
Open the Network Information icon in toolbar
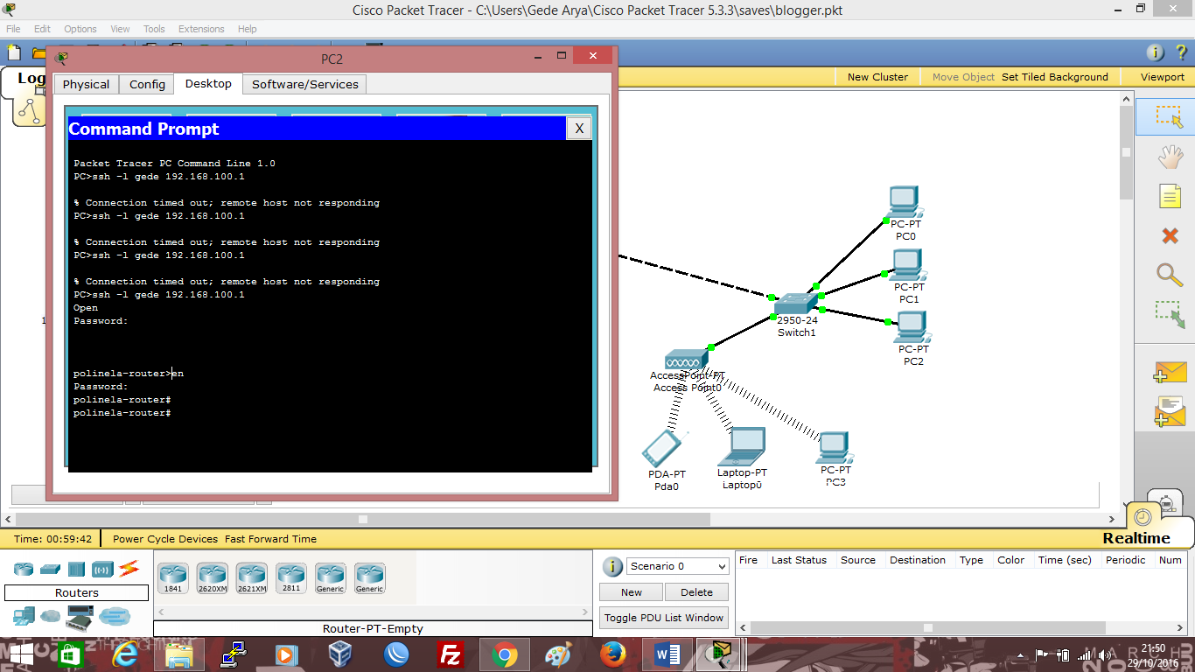click(1155, 52)
